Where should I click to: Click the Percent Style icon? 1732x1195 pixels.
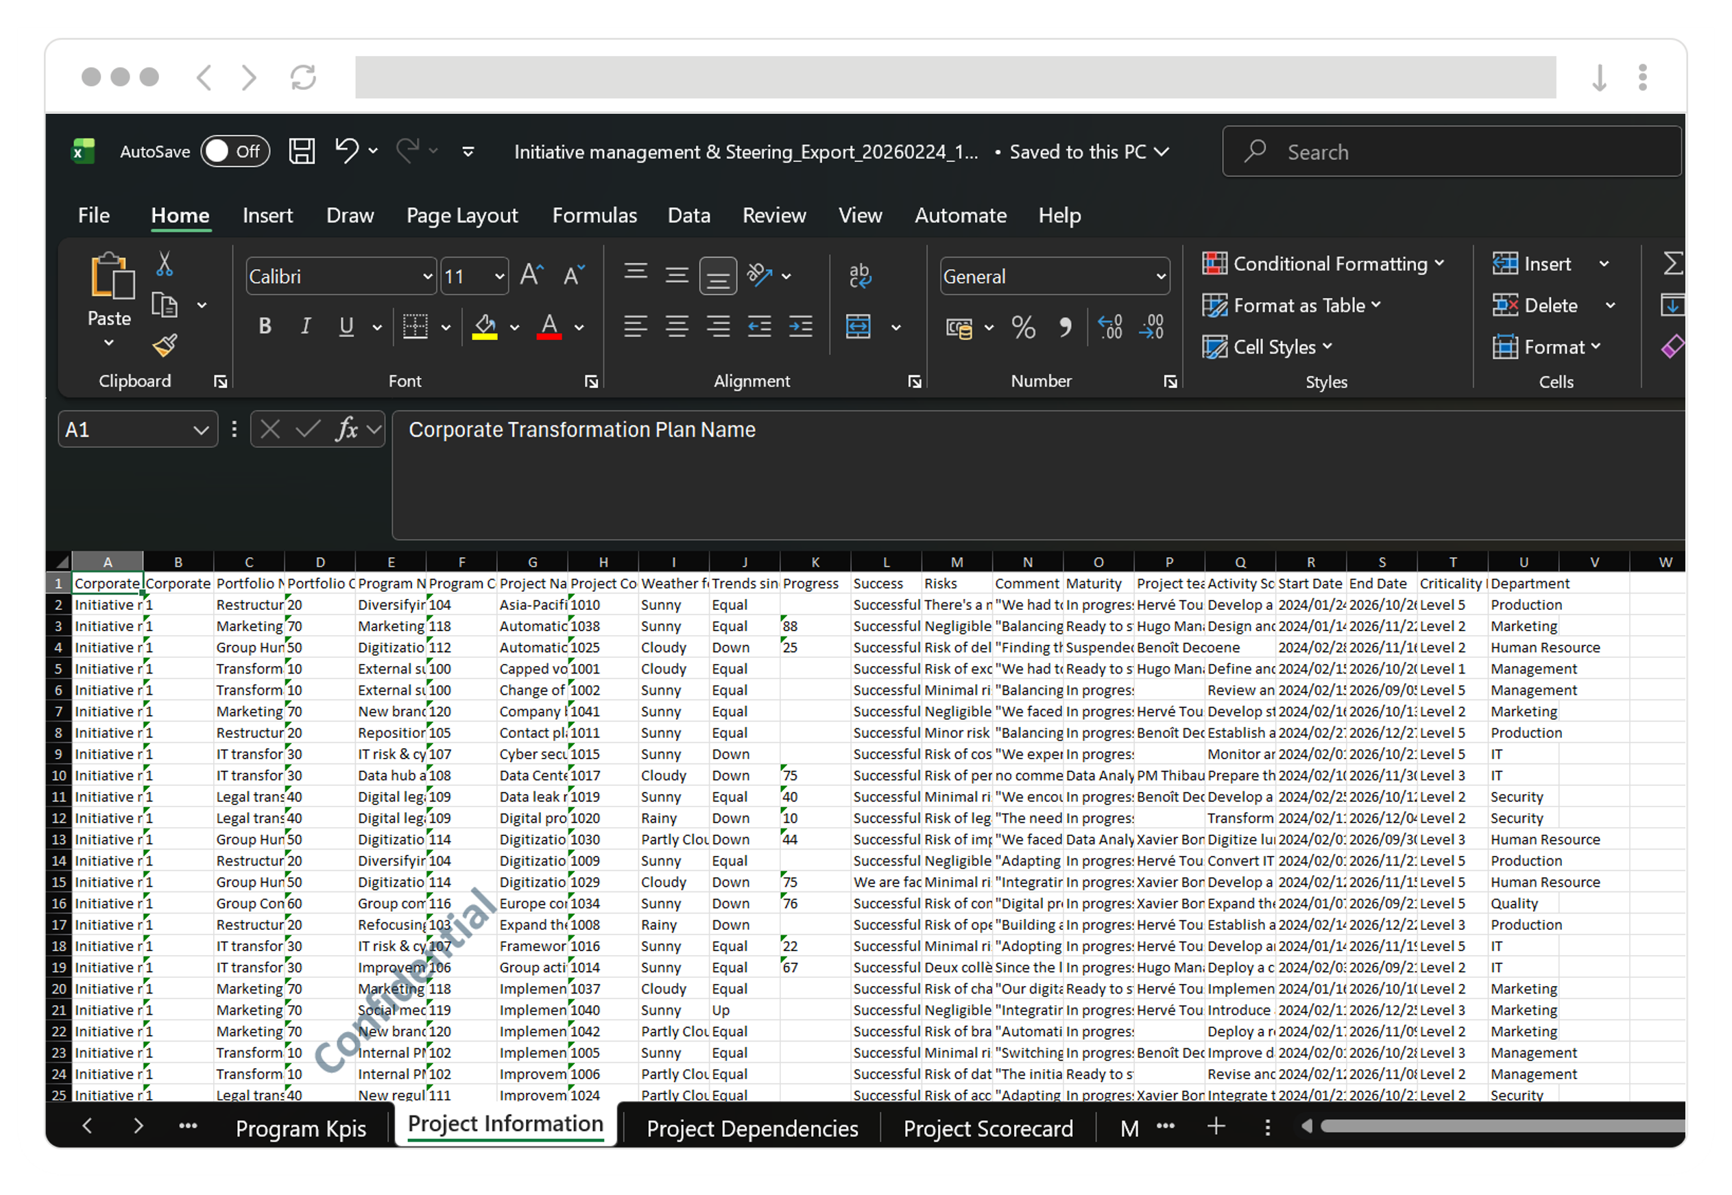[x=1023, y=328]
